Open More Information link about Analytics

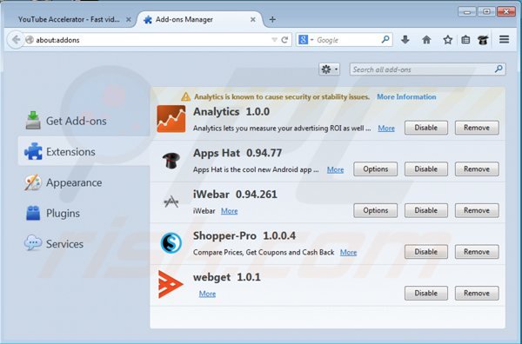click(406, 96)
